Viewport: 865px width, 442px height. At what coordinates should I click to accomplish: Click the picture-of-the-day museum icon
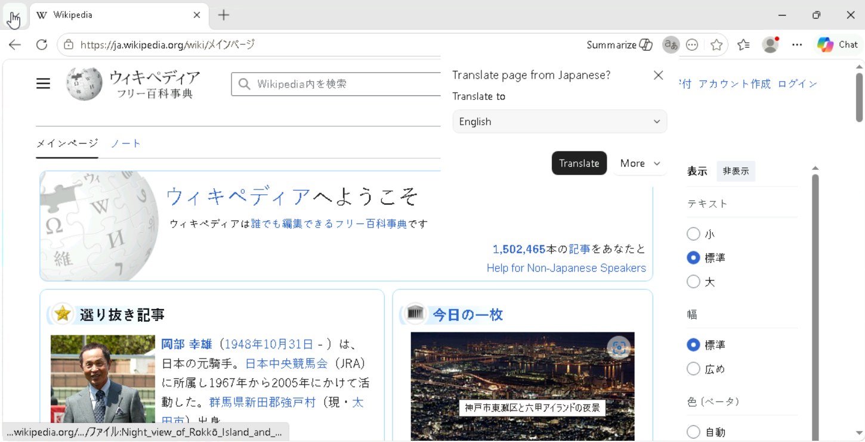[x=415, y=313]
